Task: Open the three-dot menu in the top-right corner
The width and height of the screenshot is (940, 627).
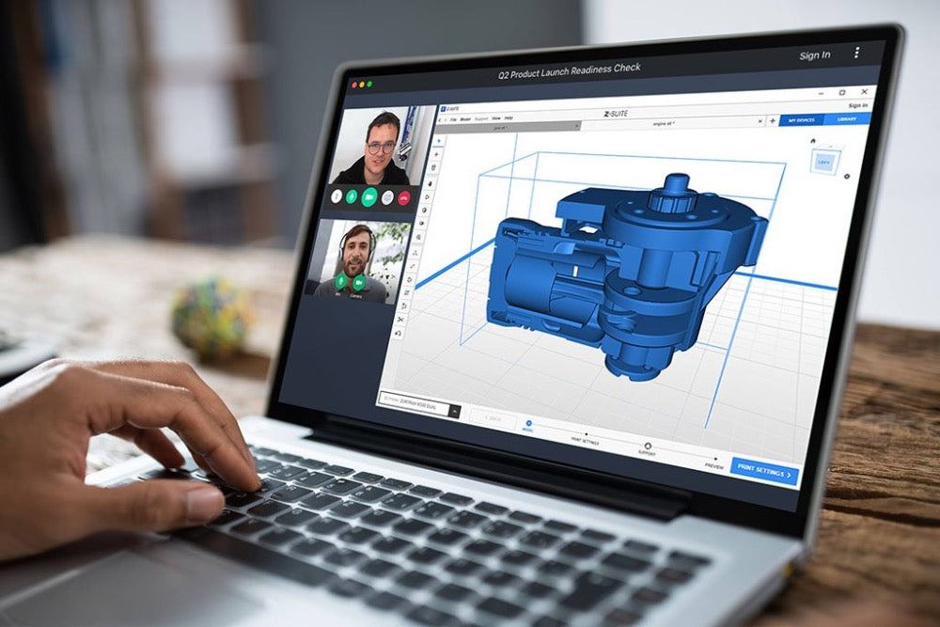Action: 858,54
